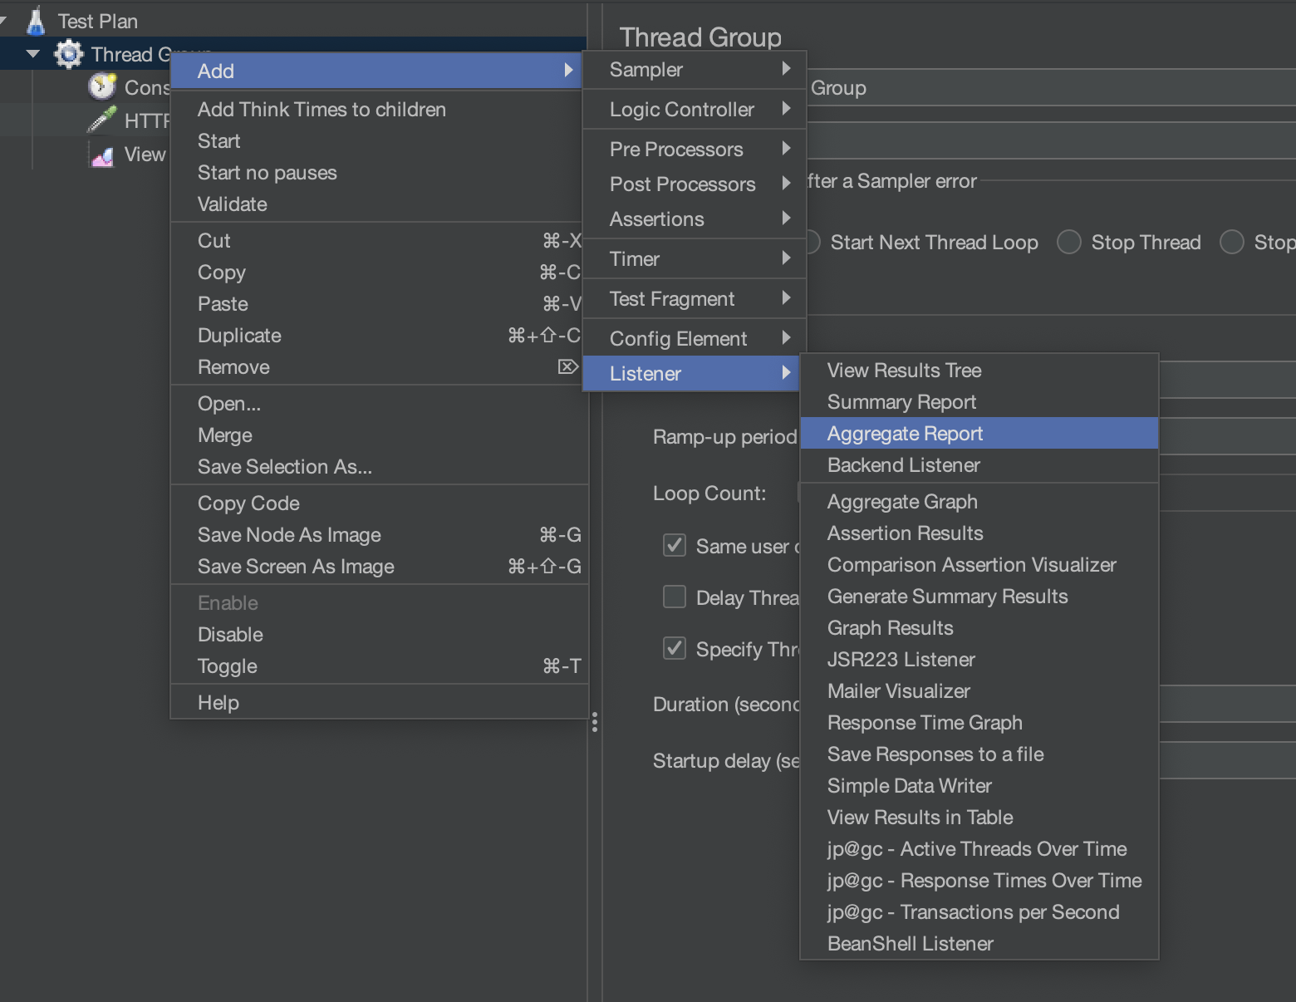Screen dimensions: 1296x1002
Task: Add Comparison Assertion Visualizer
Action: (x=979, y=565)
